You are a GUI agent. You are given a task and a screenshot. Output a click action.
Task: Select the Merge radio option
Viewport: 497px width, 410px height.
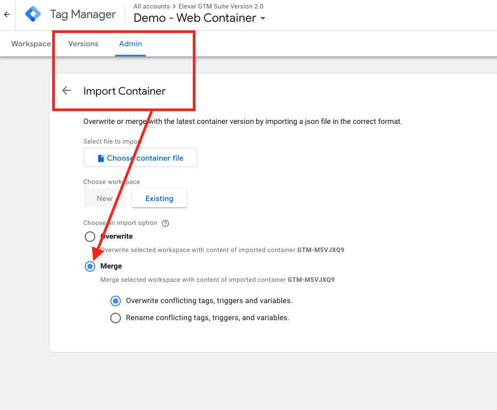pyautogui.click(x=90, y=266)
